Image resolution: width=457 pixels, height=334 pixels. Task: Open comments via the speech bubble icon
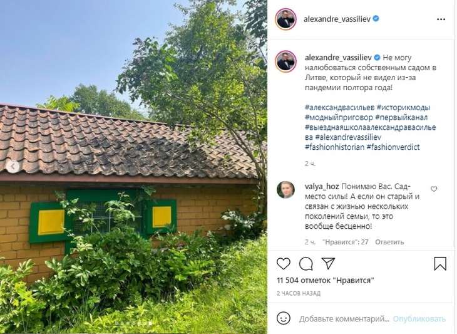click(x=306, y=264)
